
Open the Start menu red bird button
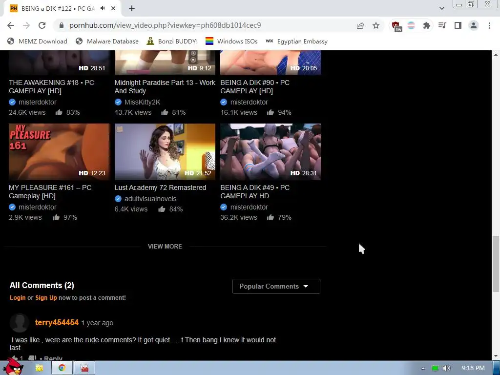click(x=13, y=367)
